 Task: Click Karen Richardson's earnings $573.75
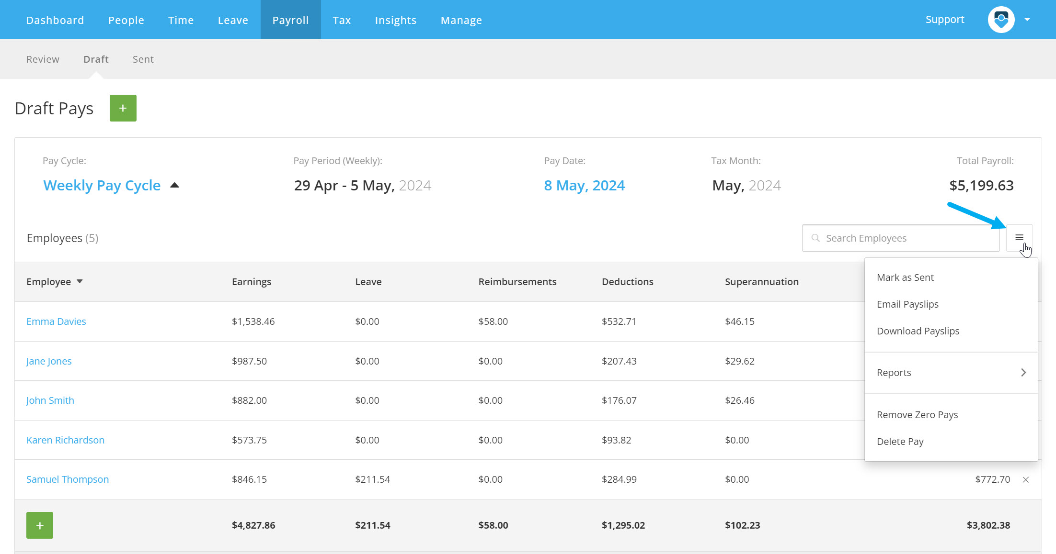[x=249, y=440]
